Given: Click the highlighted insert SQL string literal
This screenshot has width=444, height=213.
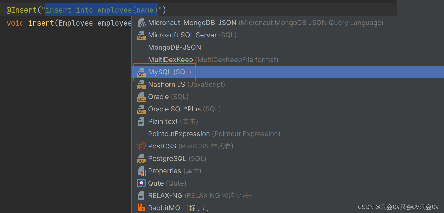Looking at the screenshot, I should tap(101, 10).
